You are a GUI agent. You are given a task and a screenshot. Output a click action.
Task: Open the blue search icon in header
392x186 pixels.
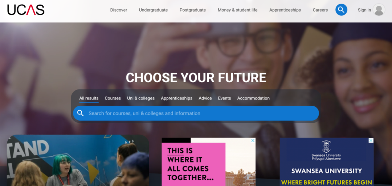pos(341,10)
